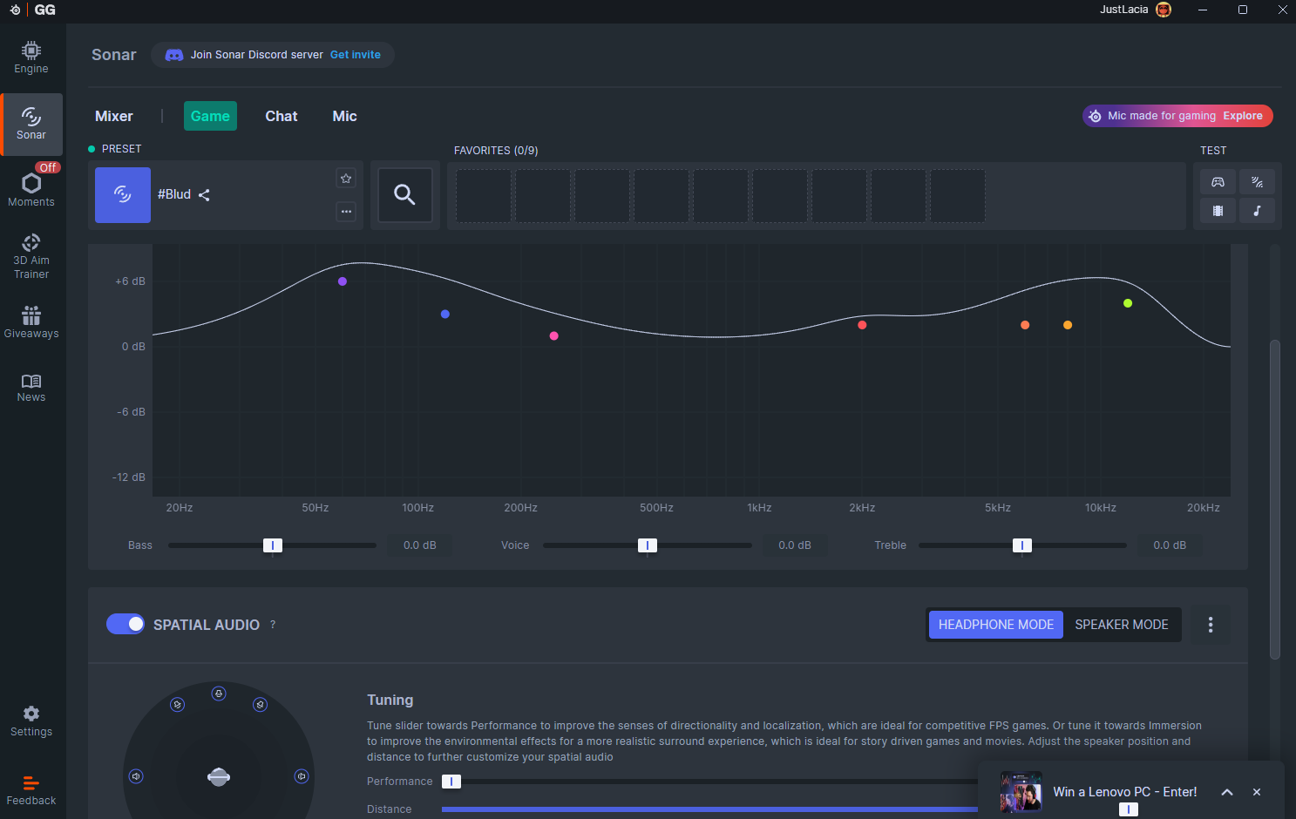1296x819 pixels.
Task: Open the preset search magnifier
Action: [x=404, y=194]
